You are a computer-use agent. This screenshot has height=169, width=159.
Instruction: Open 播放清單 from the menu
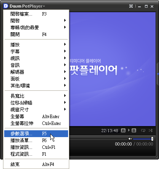coord(36,141)
